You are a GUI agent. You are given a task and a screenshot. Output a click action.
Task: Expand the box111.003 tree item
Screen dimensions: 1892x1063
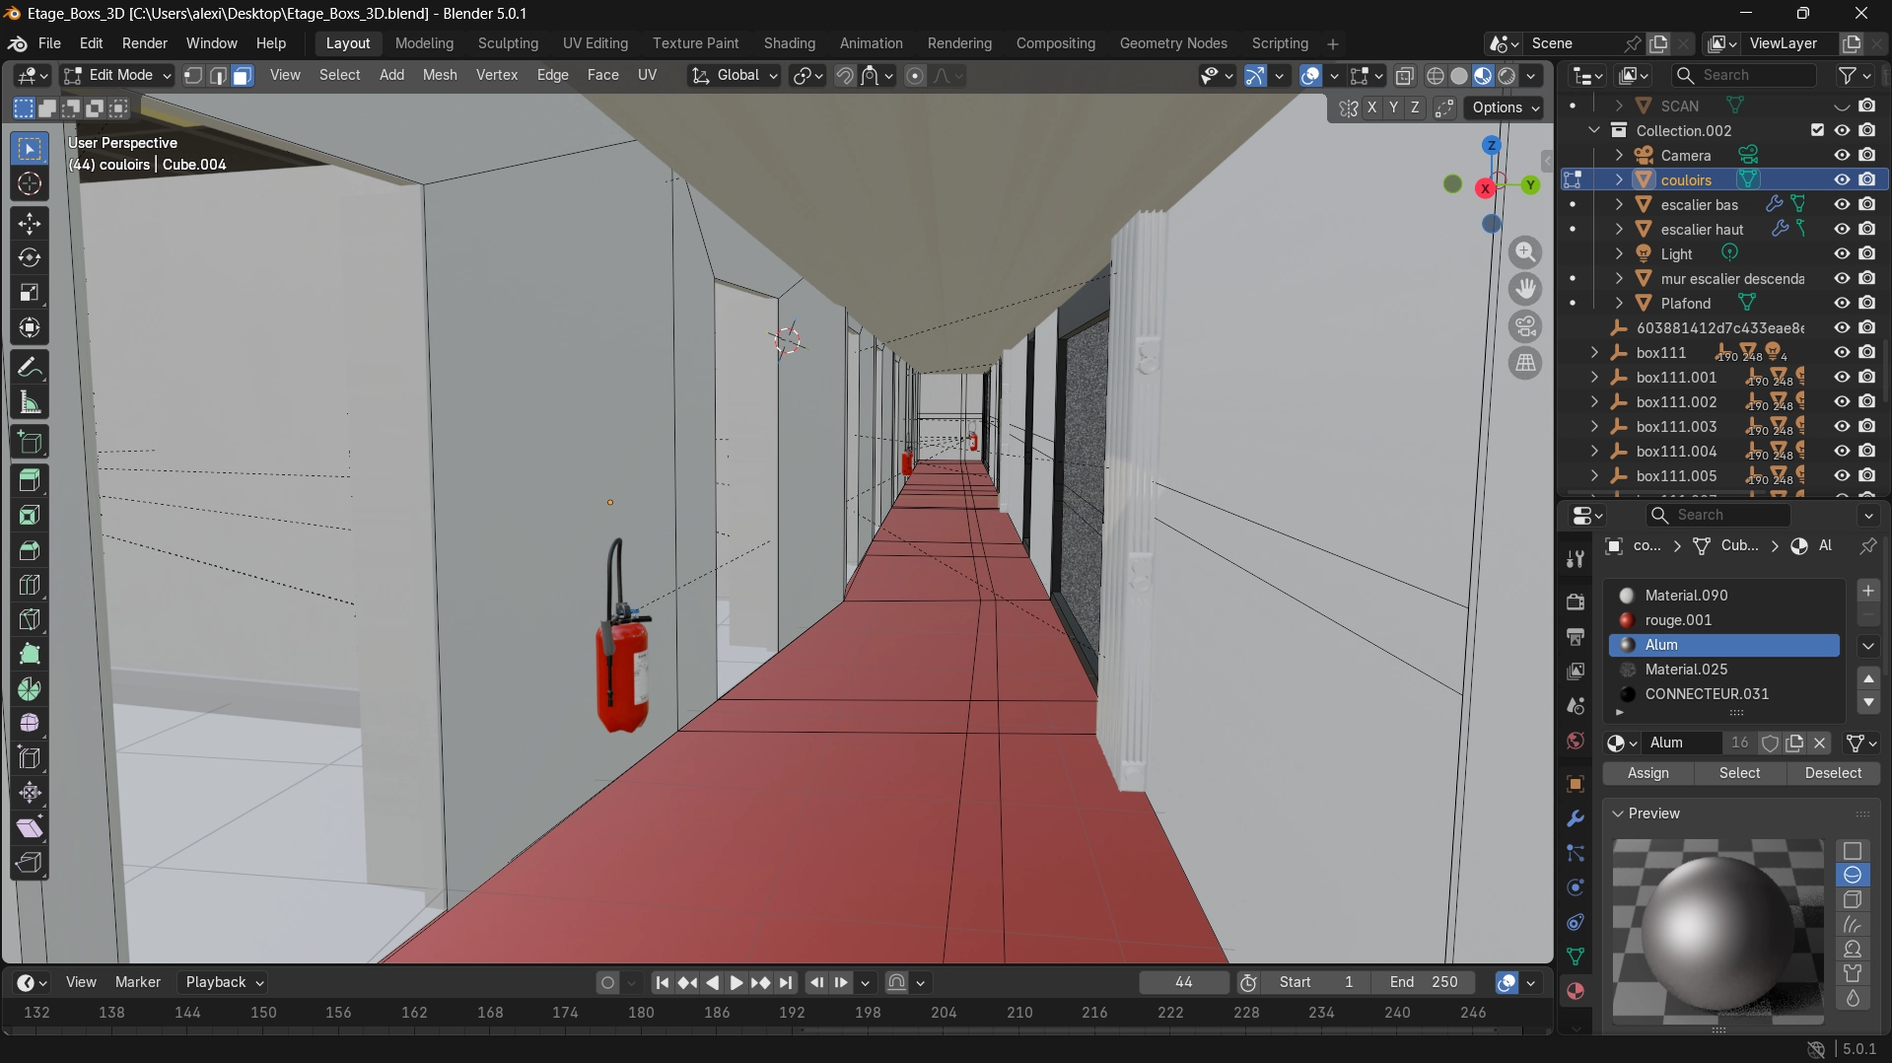click(x=1594, y=427)
